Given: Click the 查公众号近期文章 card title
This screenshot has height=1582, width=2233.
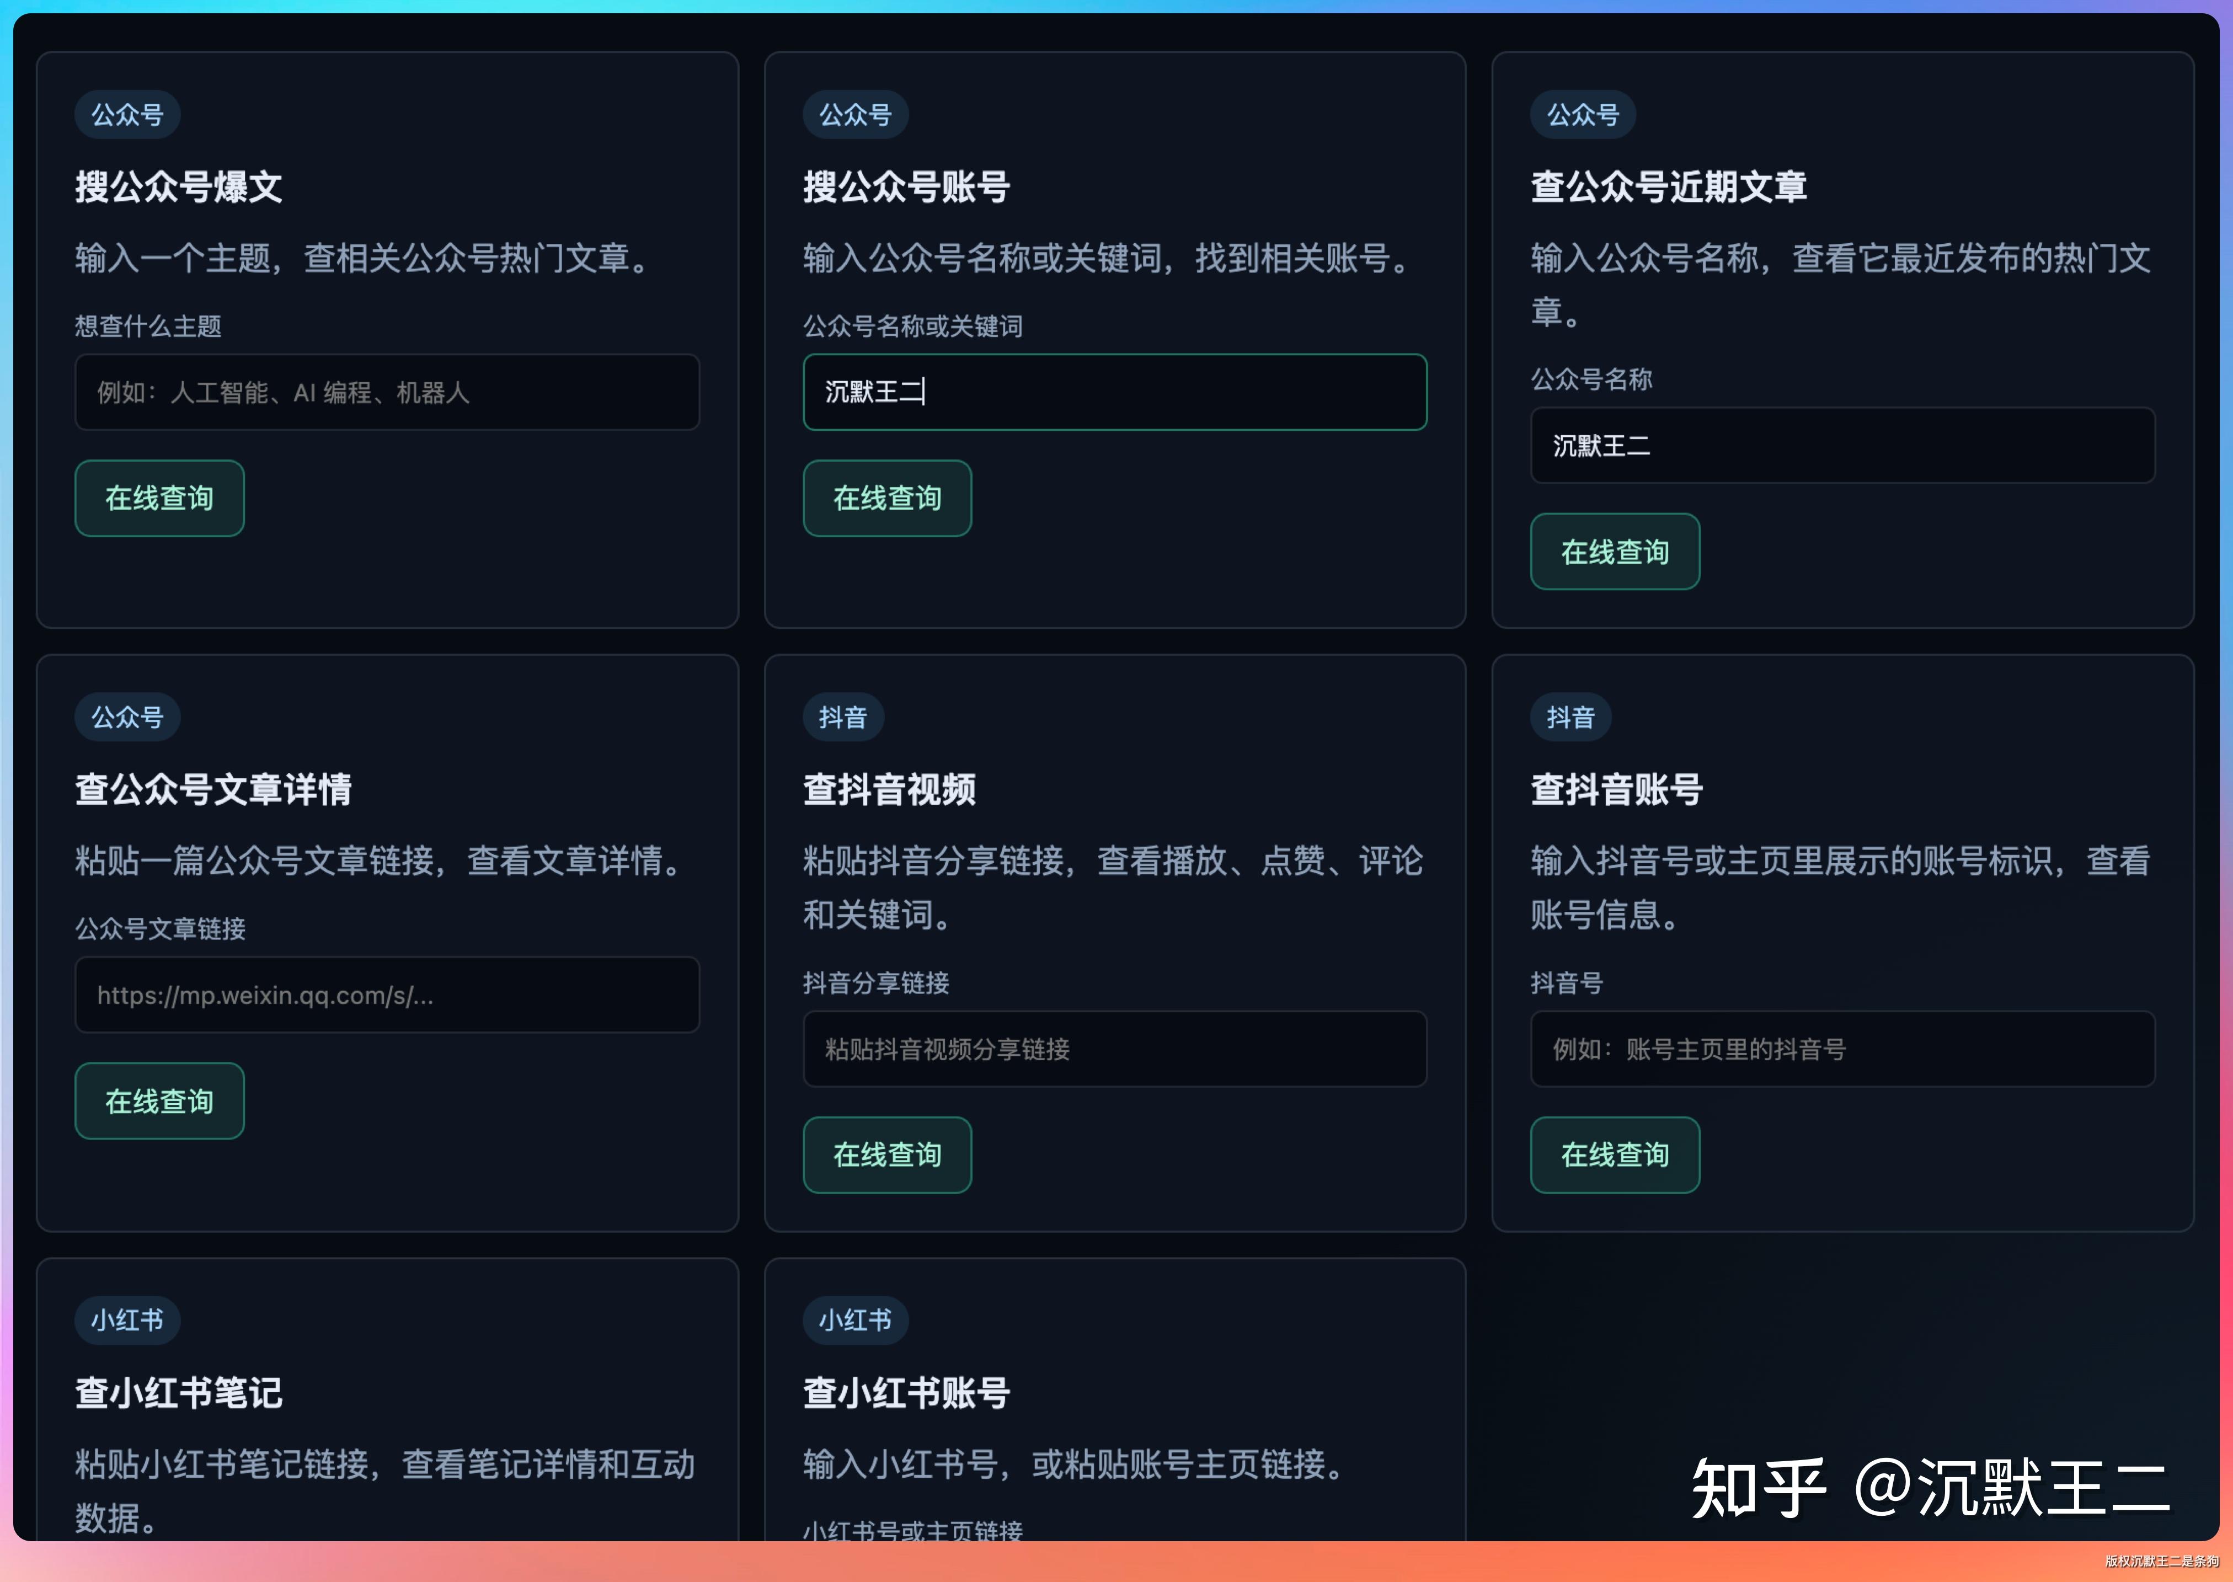Looking at the screenshot, I should (x=1669, y=187).
